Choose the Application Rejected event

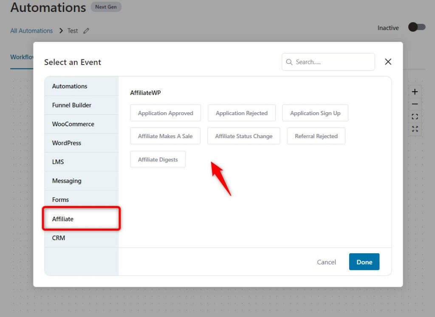tap(242, 113)
